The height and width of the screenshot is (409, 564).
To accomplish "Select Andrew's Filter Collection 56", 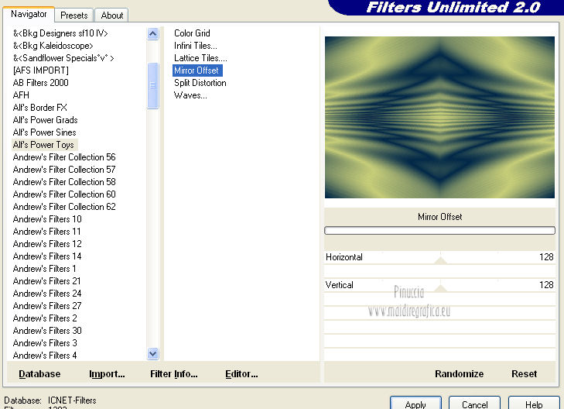I will pos(64,157).
